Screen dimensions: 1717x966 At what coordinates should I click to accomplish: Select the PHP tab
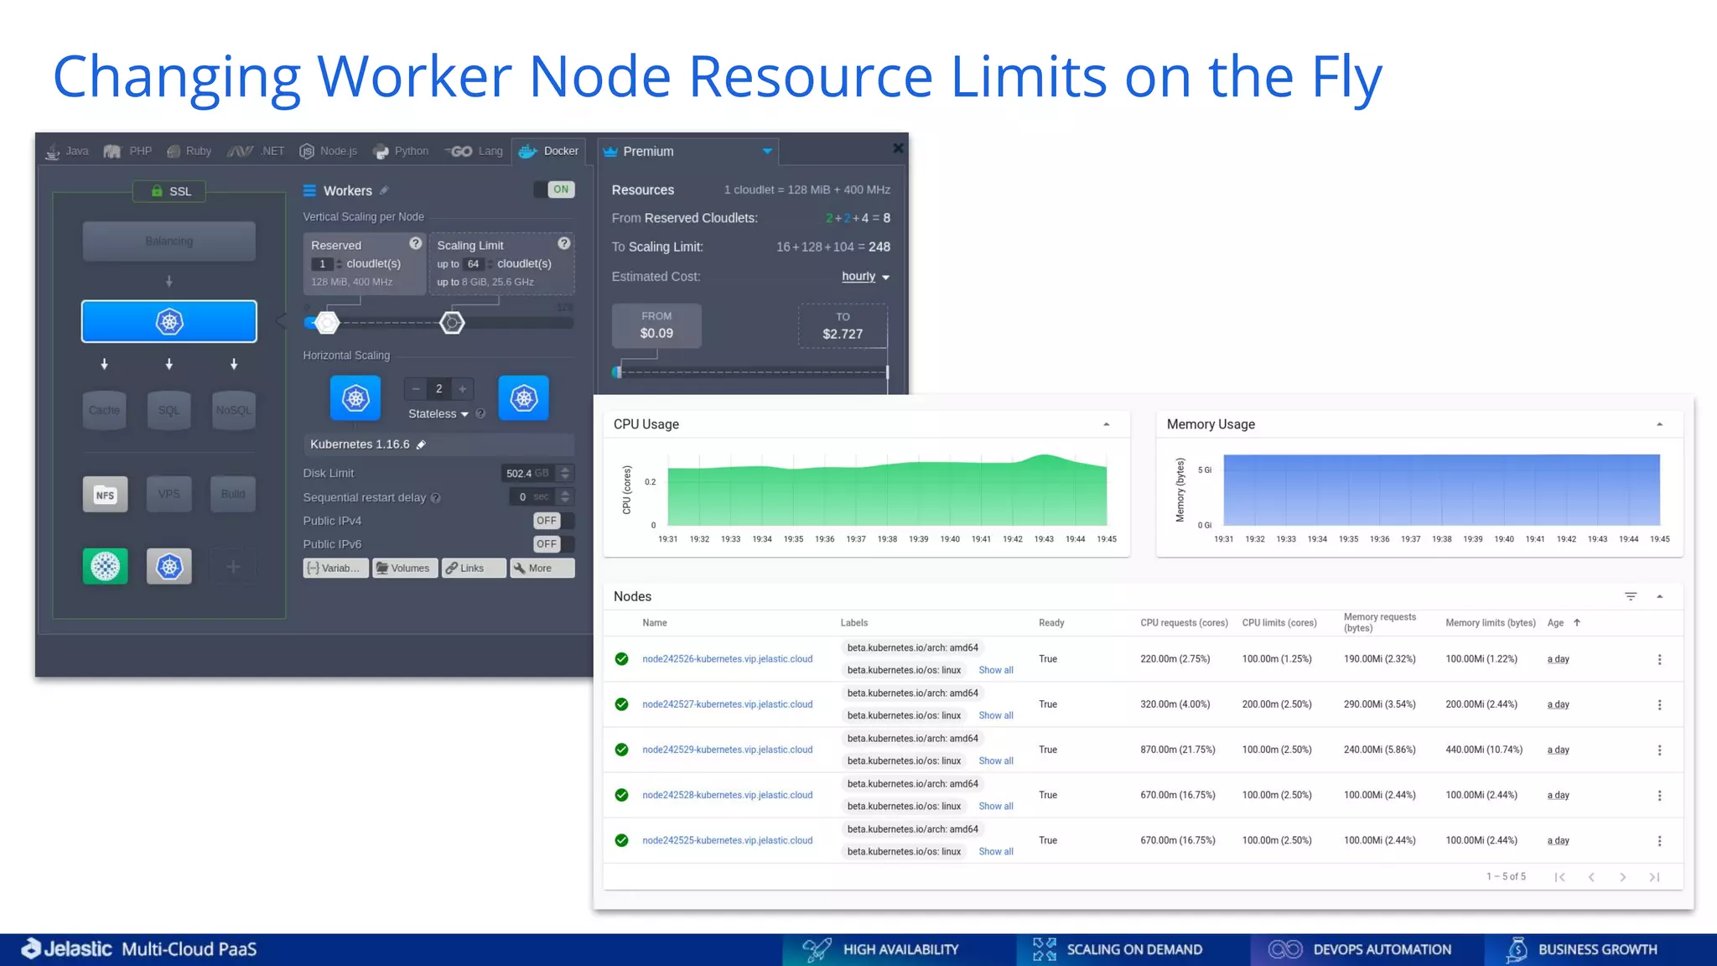coord(127,151)
